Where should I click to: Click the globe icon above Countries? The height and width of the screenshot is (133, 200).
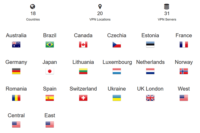click(x=33, y=7)
